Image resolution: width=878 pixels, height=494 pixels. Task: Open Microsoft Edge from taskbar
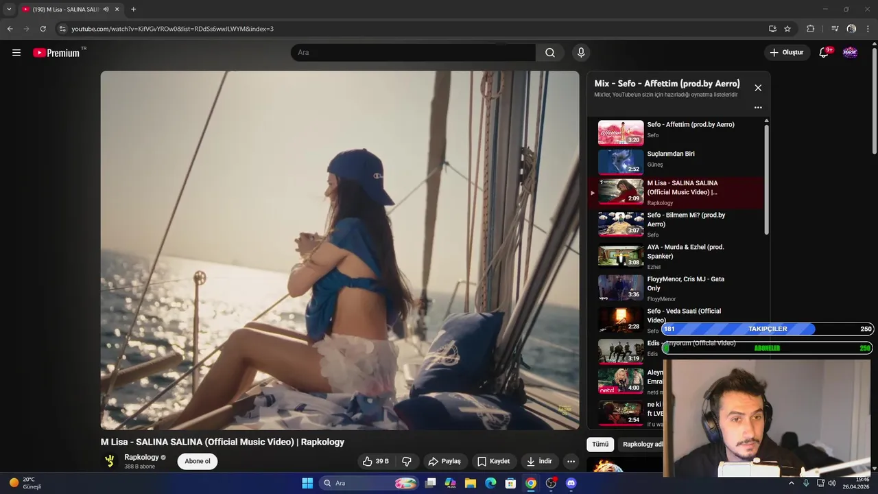490,483
